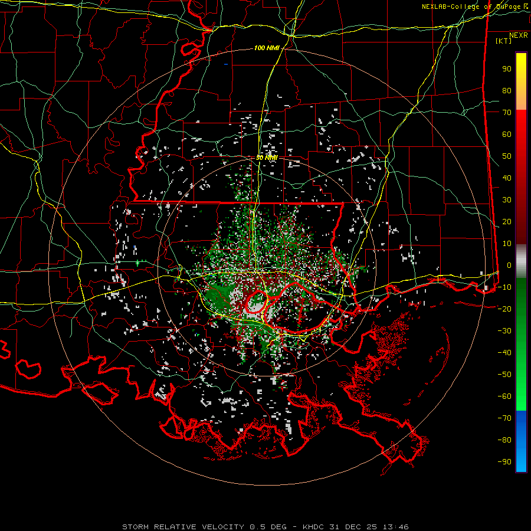This screenshot has height=531, width=531.
Task: Click the 100 NMI range ring label
Action: [x=267, y=48]
